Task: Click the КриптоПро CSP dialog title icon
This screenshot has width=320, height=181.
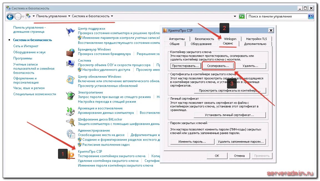Action: [x=165, y=31]
